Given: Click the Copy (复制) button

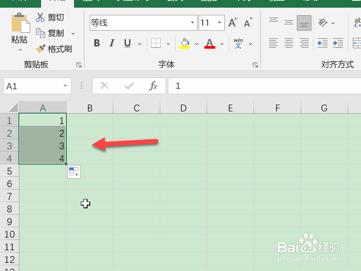Looking at the screenshot, I should [50, 33].
